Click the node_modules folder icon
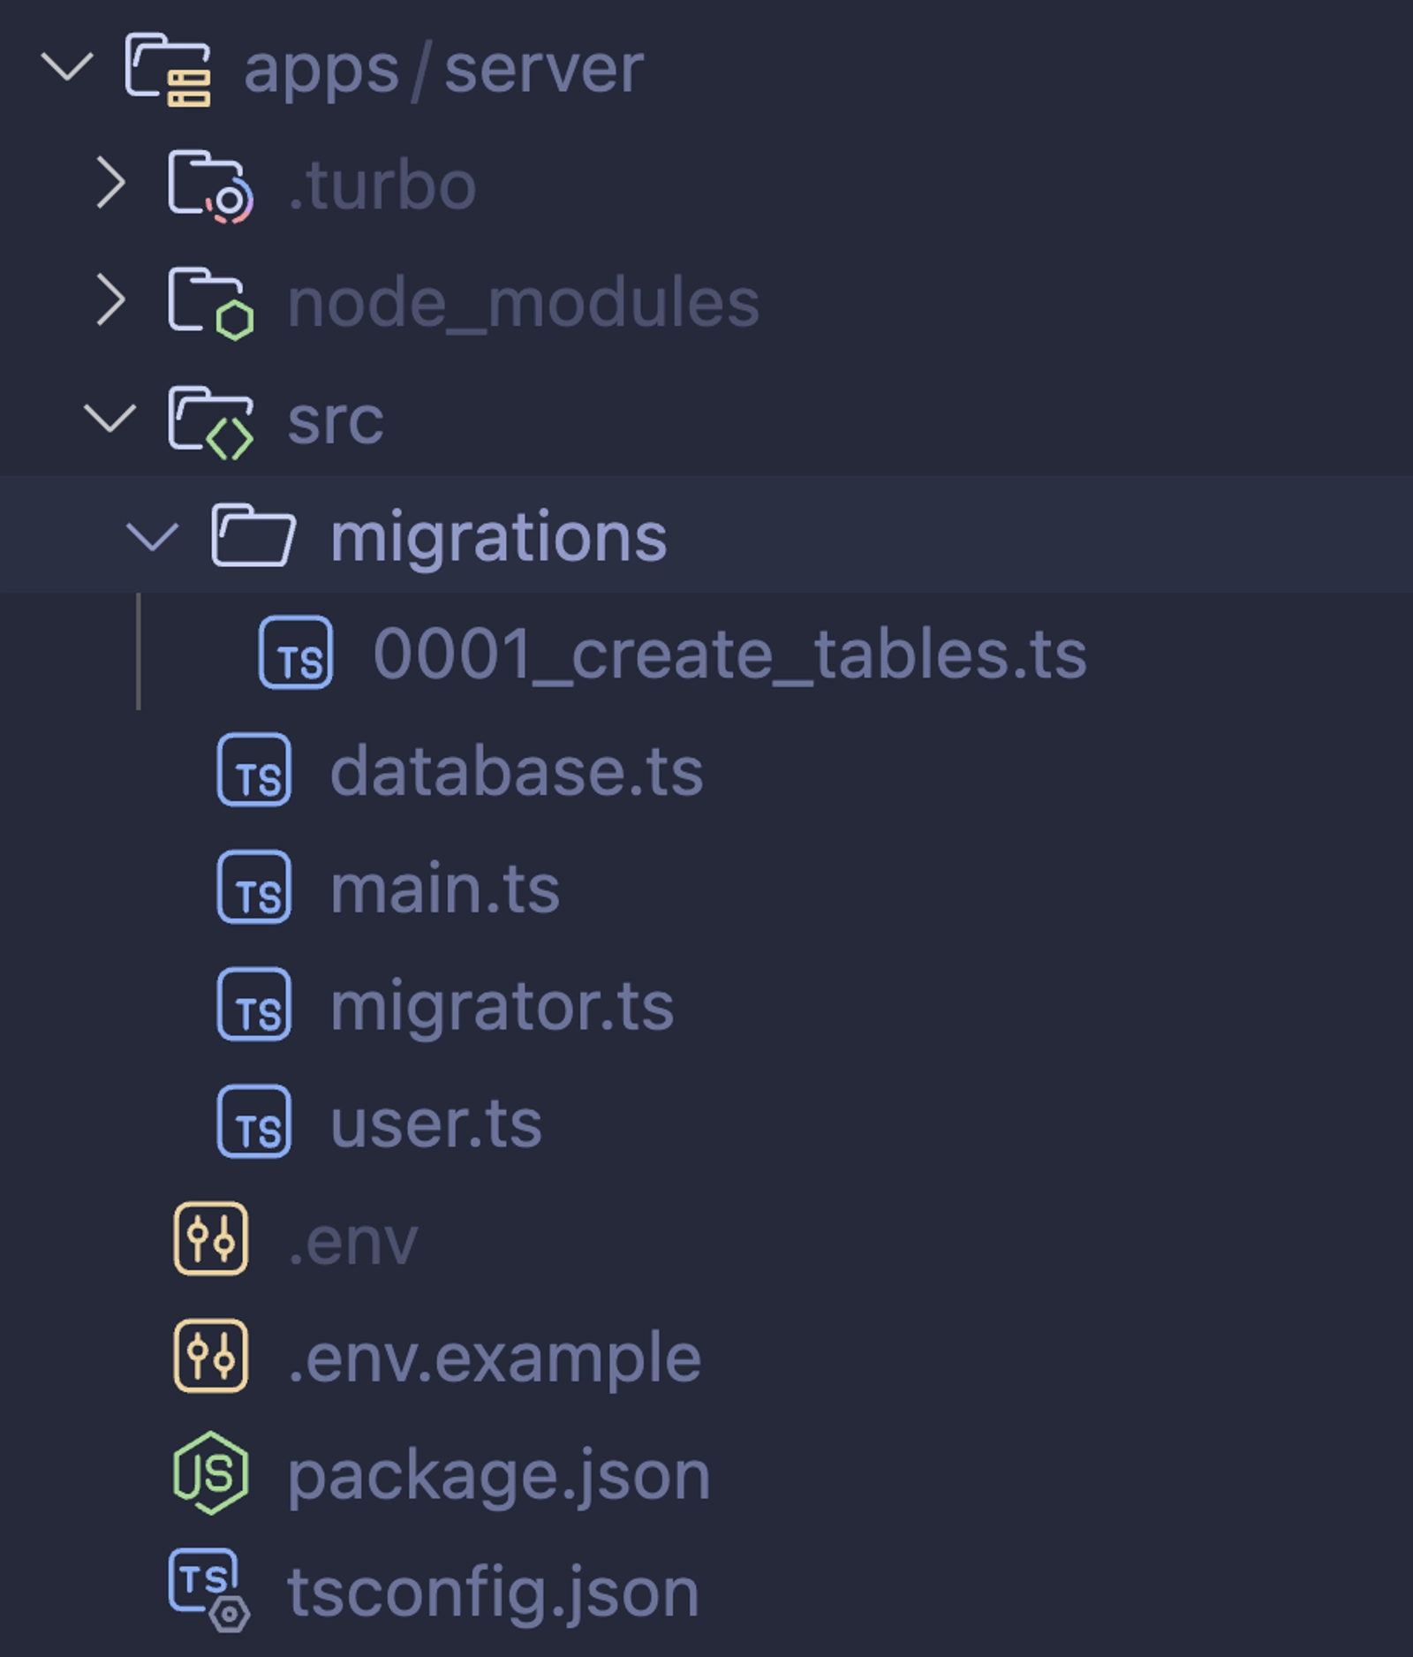This screenshot has height=1657, width=1413. click(210, 303)
